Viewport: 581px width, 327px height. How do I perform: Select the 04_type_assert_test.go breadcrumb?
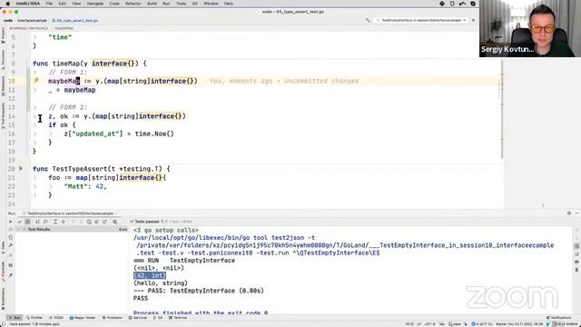(74, 21)
